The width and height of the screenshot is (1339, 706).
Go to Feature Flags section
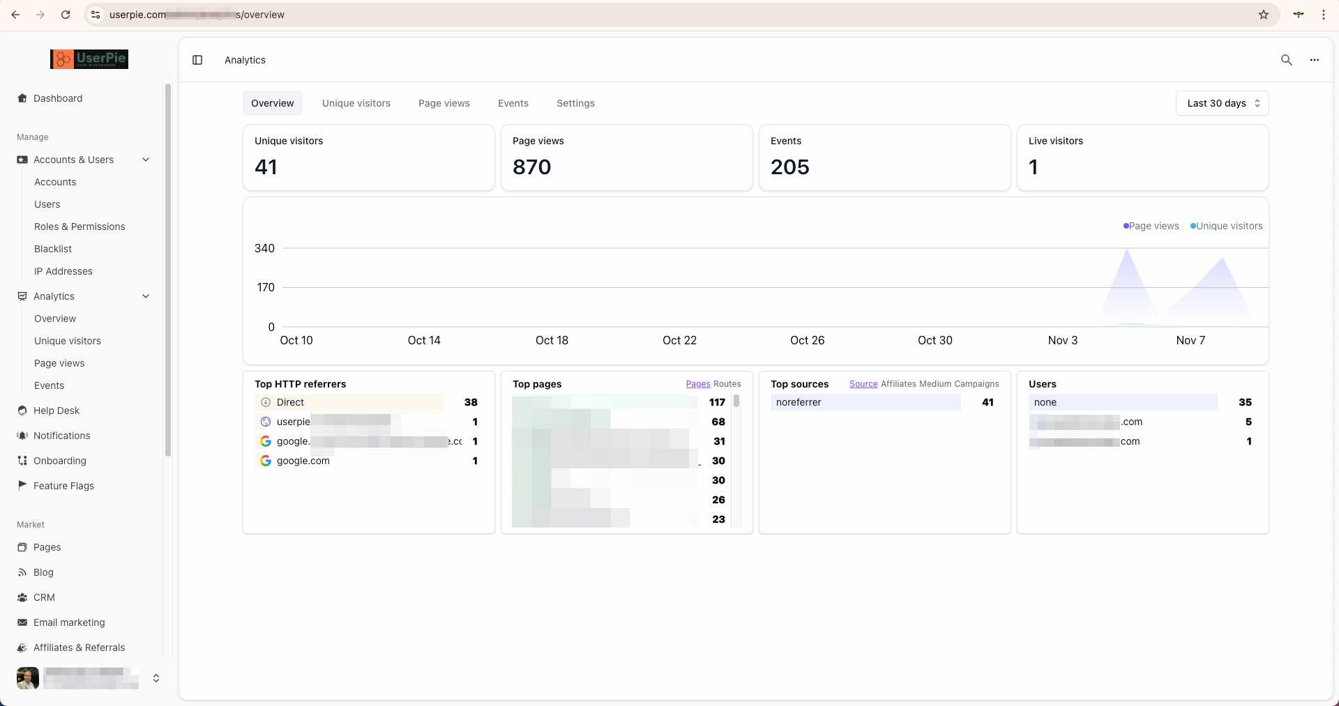(63, 486)
